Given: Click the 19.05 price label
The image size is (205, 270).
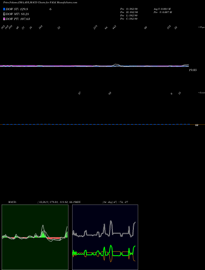Looking at the screenshot, I should (193, 70).
